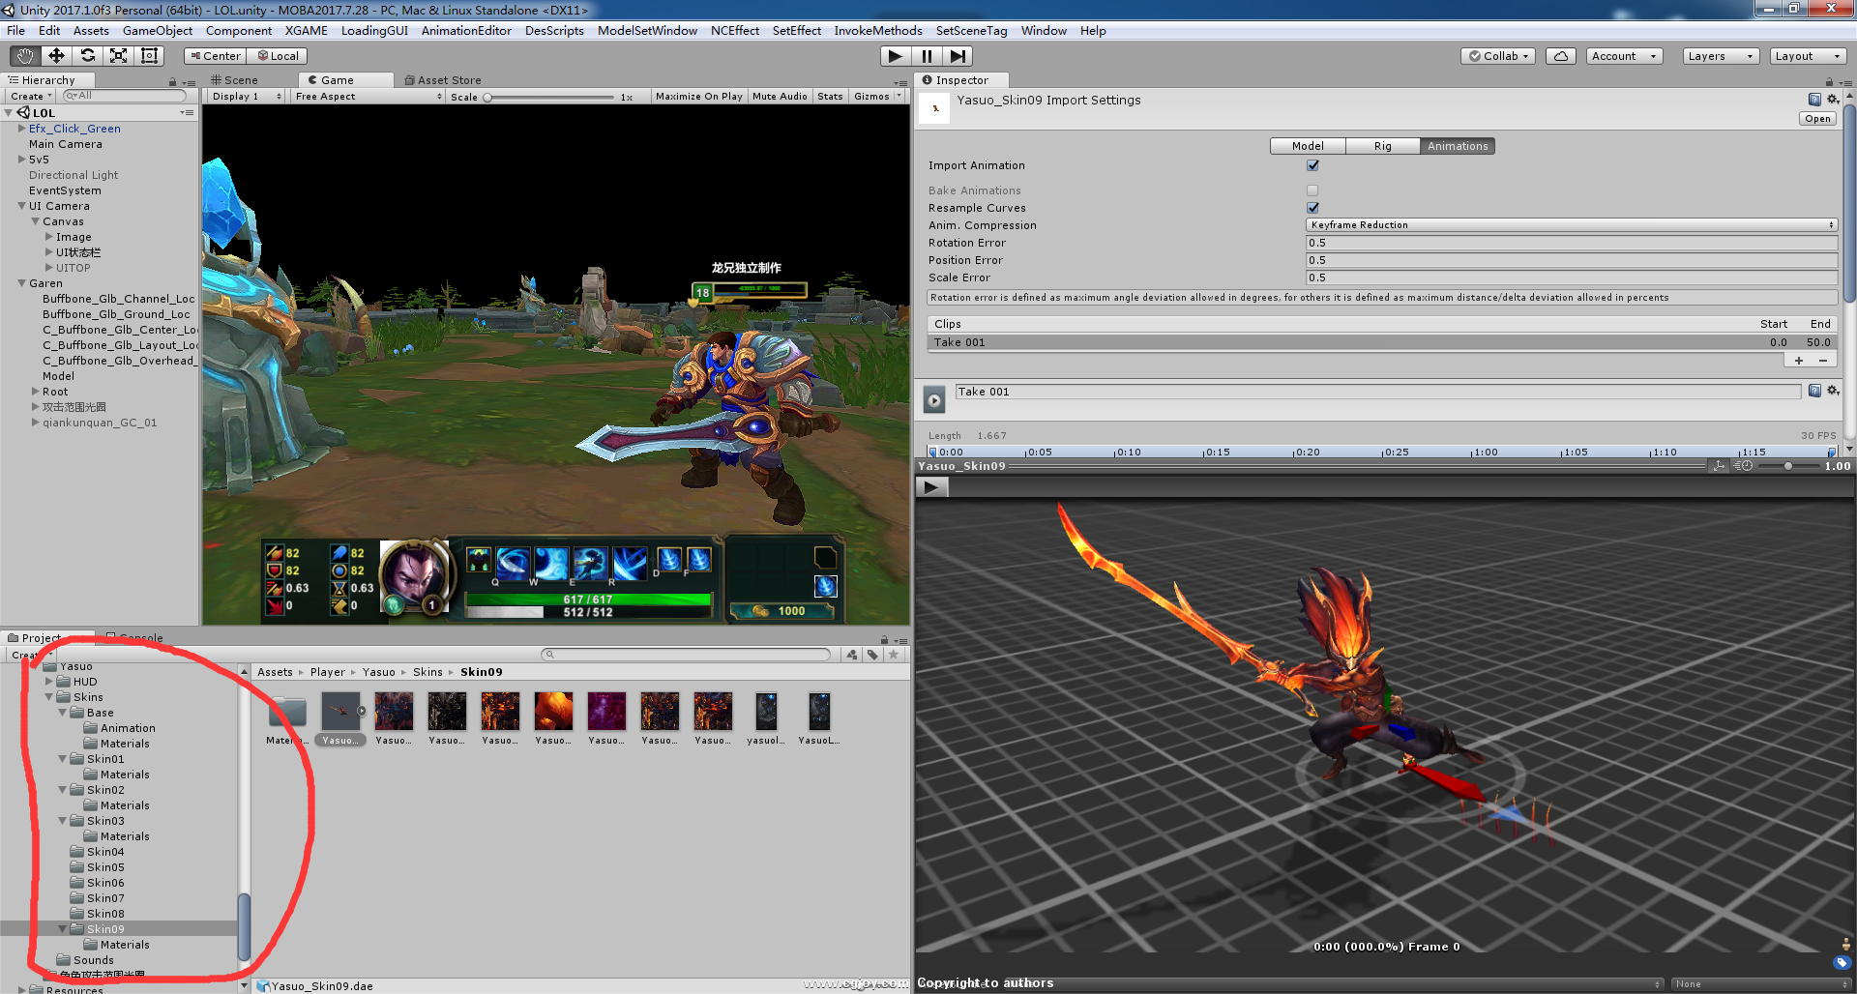This screenshot has height=994, width=1857.
Task: Collapse Skin09 folder in Project
Action: [63, 929]
